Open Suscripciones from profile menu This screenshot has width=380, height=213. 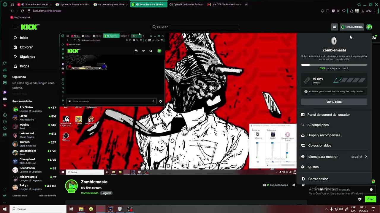[x=334, y=125]
